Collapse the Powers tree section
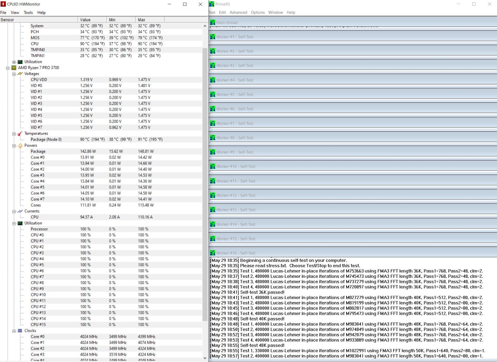 pos(14,146)
